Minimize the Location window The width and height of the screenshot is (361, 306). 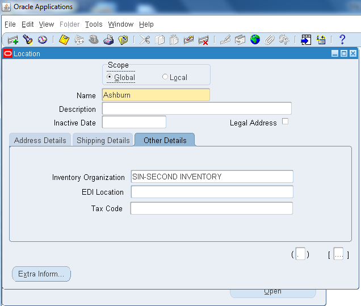click(x=335, y=53)
